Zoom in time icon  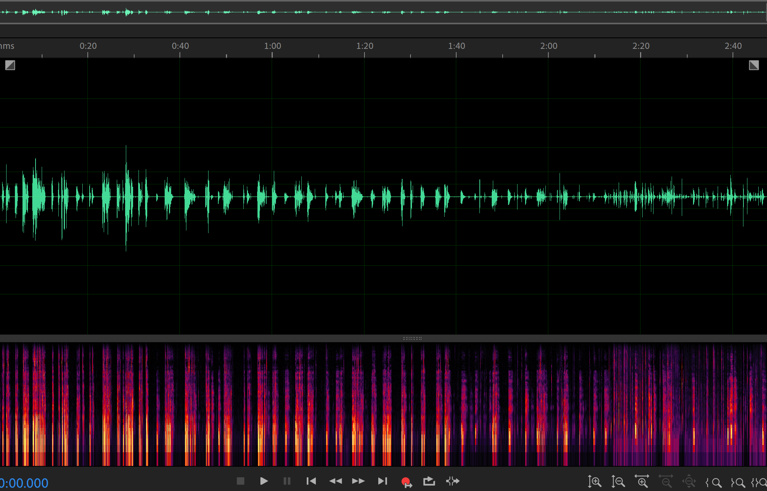pyautogui.click(x=642, y=482)
